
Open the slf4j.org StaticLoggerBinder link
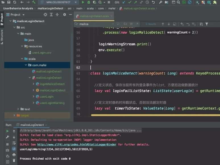(77, 145)
